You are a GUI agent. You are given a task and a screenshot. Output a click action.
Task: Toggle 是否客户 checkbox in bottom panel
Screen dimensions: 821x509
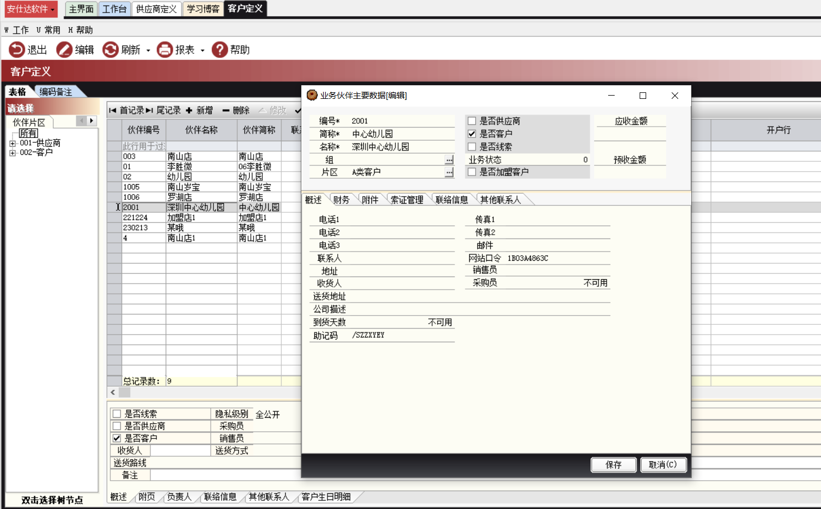[x=117, y=438]
